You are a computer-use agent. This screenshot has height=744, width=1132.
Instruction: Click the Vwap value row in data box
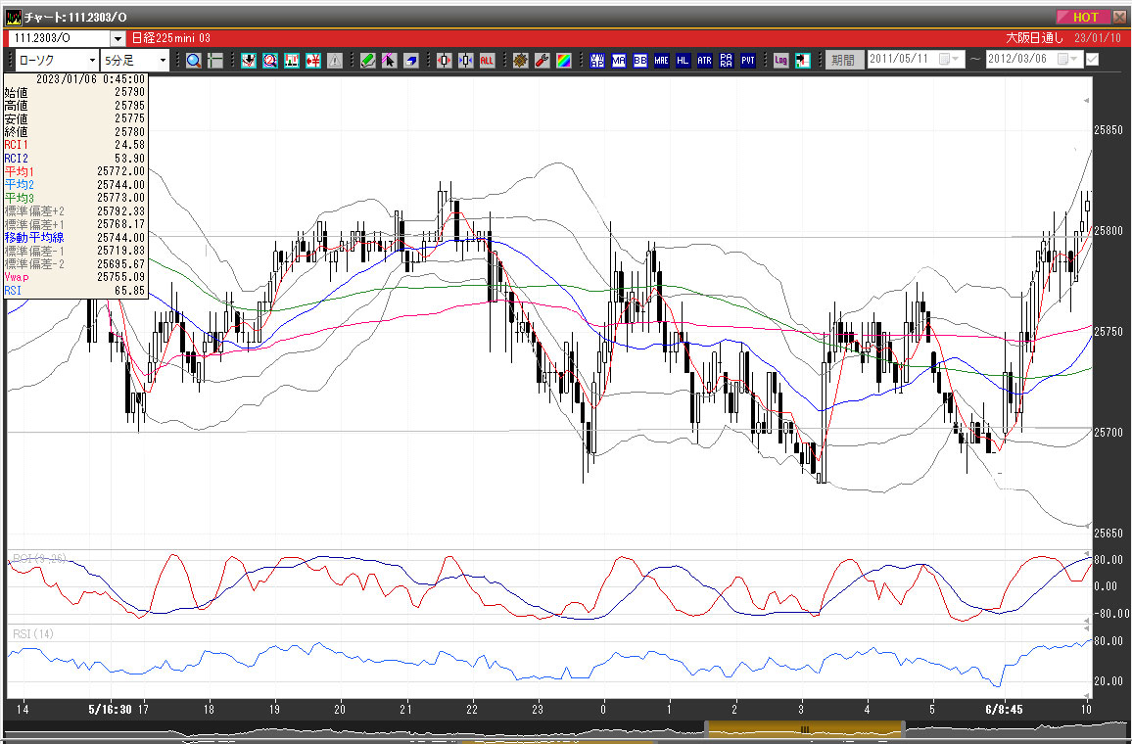pos(75,277)
